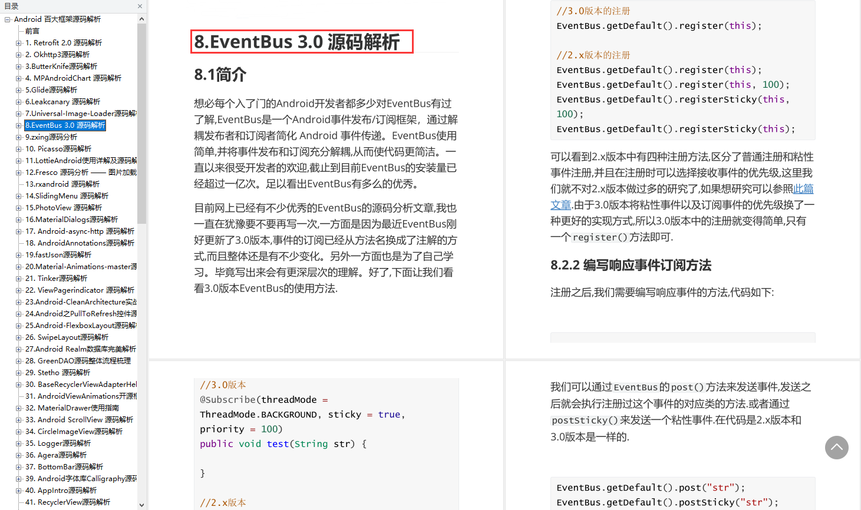Close the 目录 panel
Image resolution: width=861 pixels, height=510 pixels.
pos(140,6)
